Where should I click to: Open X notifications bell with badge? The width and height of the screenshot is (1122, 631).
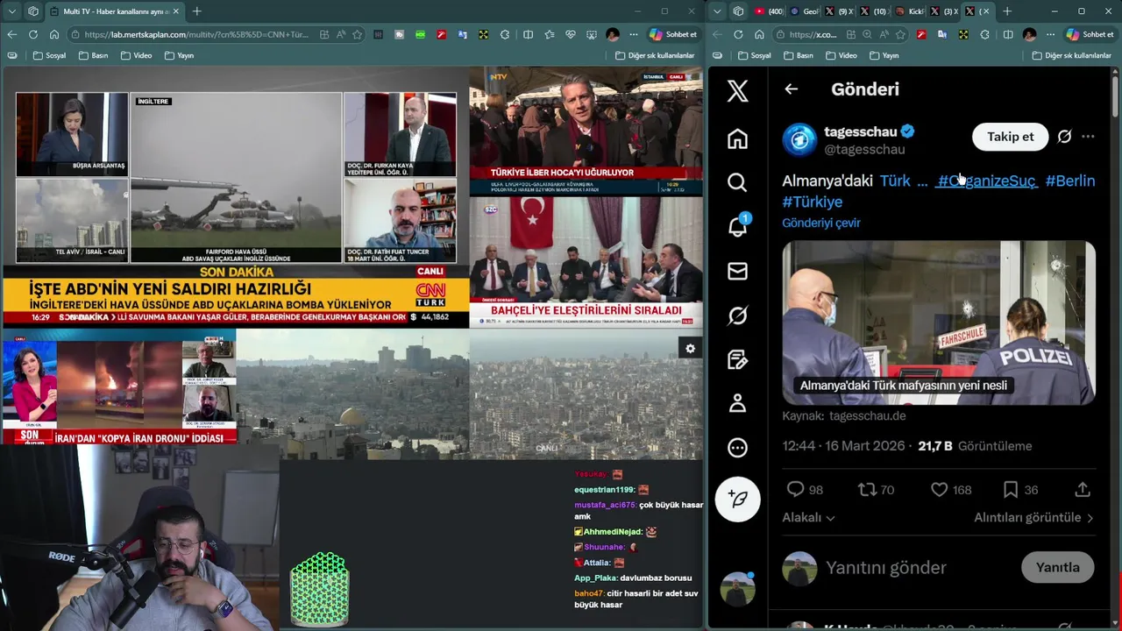tap(737, 226)
